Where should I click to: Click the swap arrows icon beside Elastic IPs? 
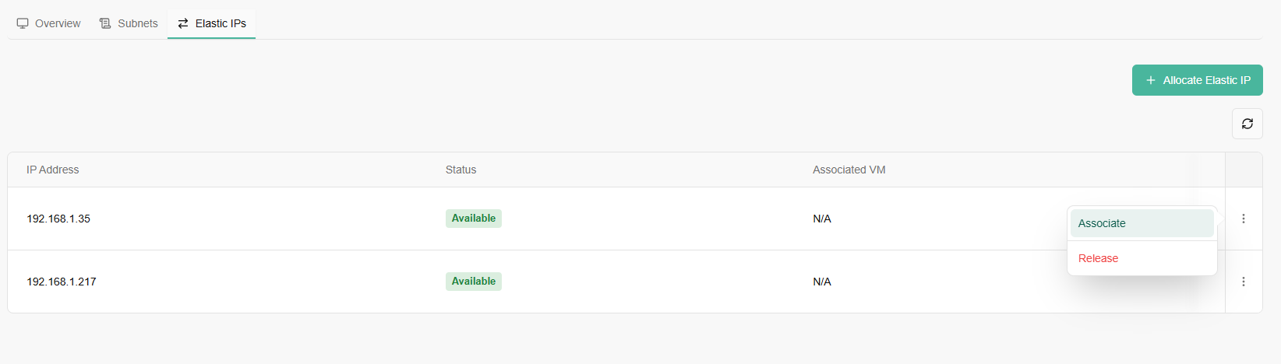(x=183, y=23)
